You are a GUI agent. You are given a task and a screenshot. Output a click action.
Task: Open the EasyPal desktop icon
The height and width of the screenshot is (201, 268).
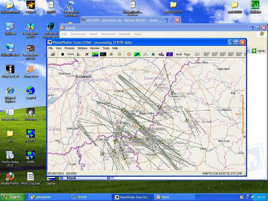tap(30, 93)
